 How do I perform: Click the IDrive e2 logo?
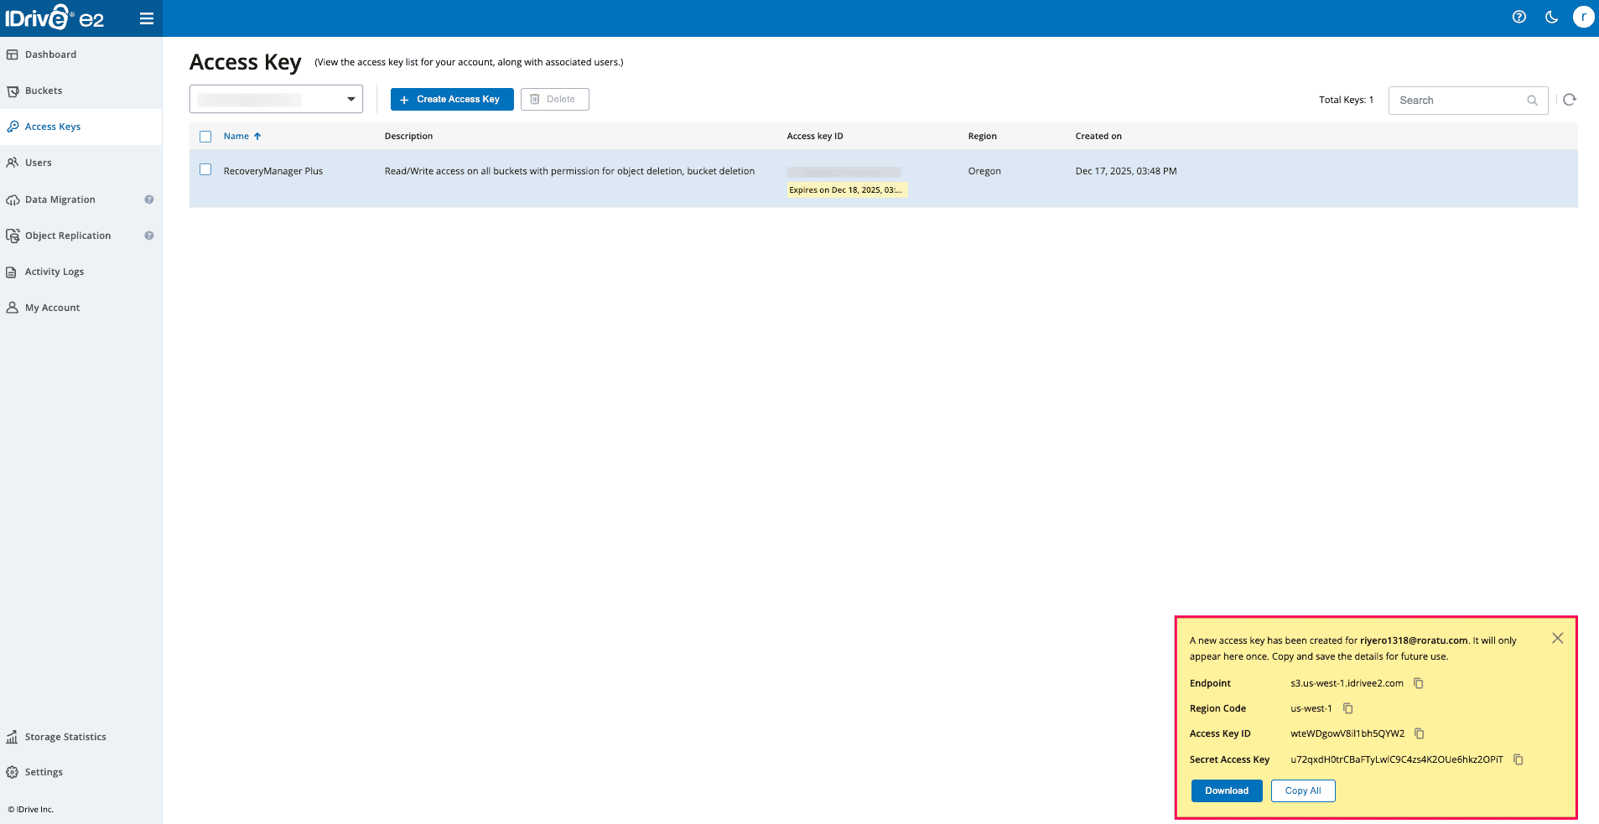(x=55, y=18)
